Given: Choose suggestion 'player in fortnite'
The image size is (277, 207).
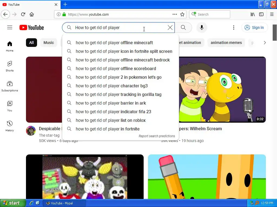Looking at the screenshot, I should (x=120, y=129).
